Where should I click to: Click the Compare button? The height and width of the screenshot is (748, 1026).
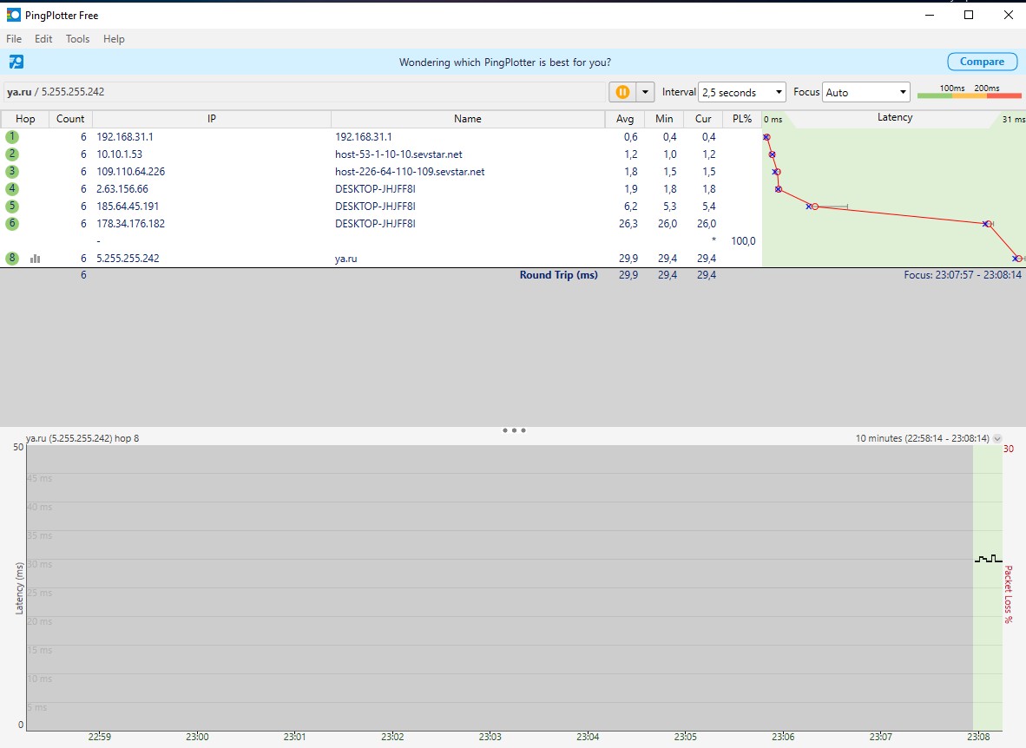[x=982, y=62]
